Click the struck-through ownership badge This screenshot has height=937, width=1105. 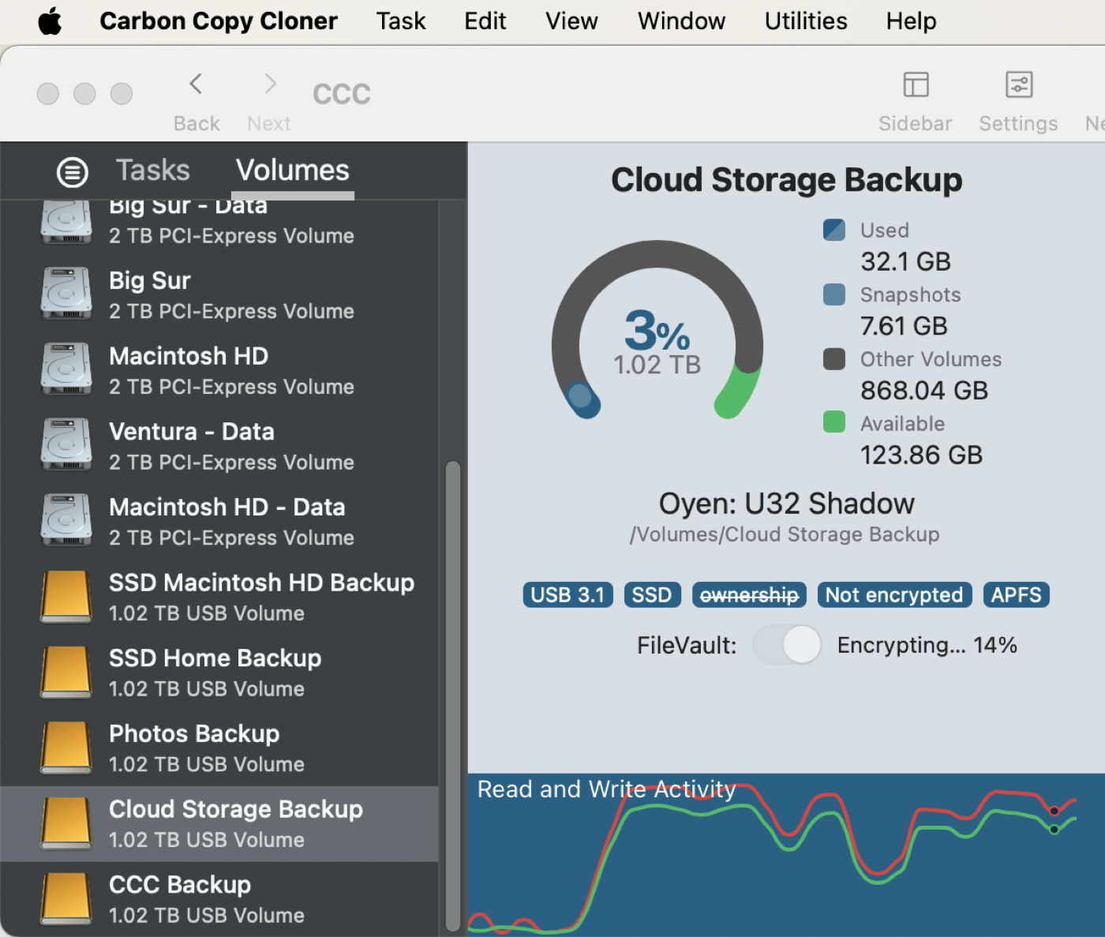[x=749, y=594]
